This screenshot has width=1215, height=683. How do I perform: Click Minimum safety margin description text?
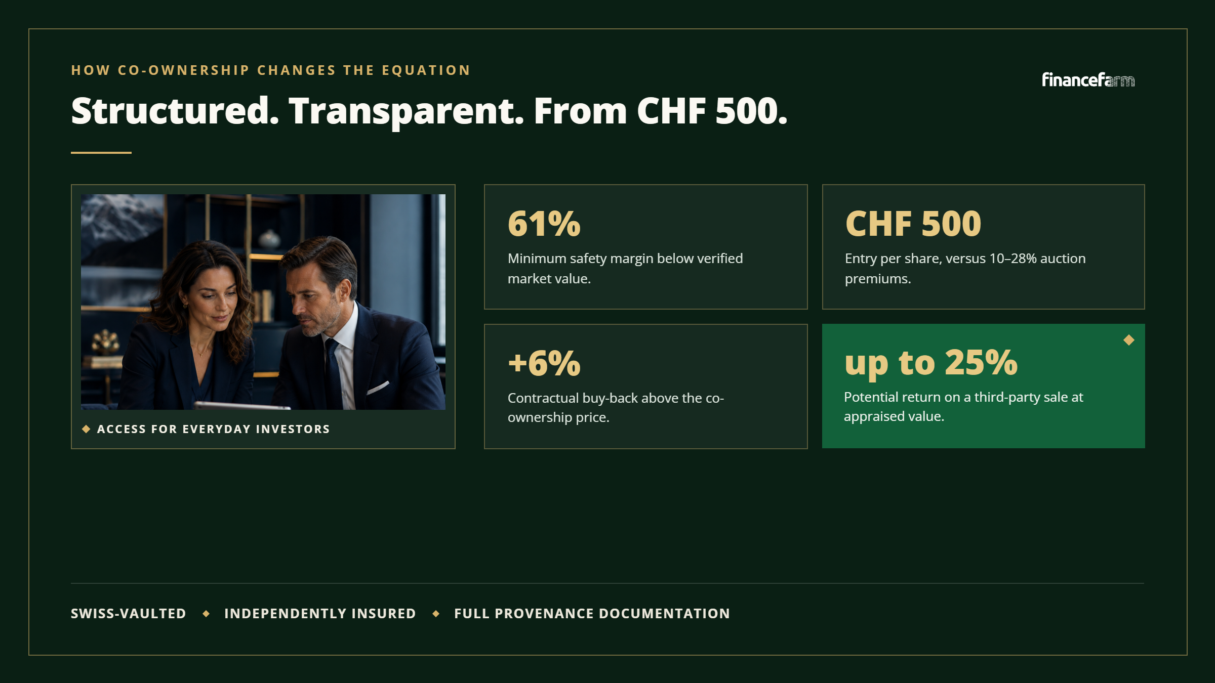[625, 269]
